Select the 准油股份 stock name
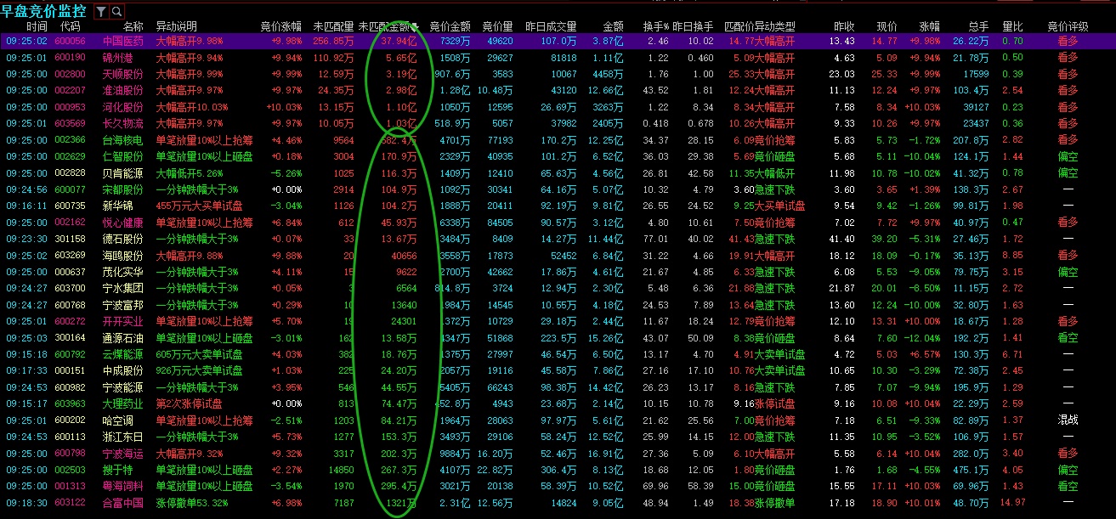Viewport: 1116px width, 519px height. coord(123,90)
